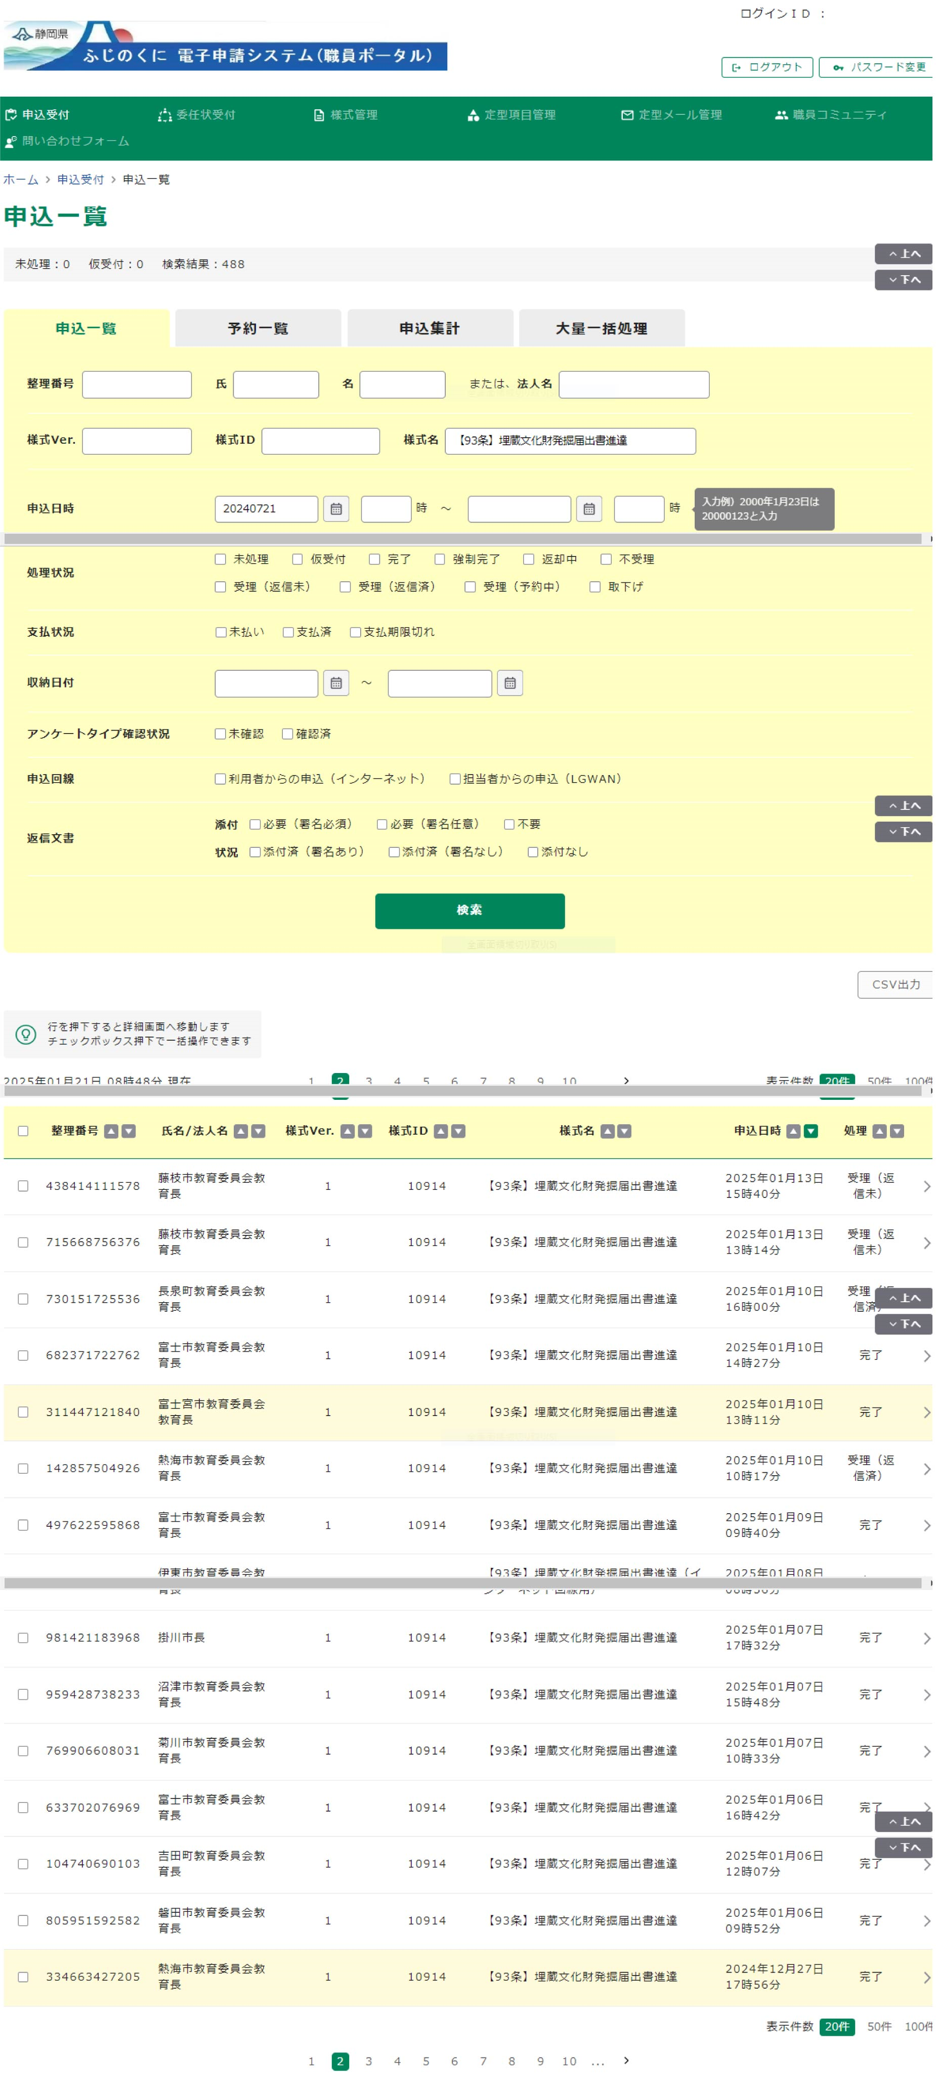This screenshot has width=936, height=2097.
Task: Sort 様式名 column ascending
Action: (607, 1131)
